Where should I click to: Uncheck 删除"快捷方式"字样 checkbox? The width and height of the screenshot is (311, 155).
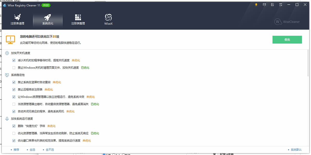[14, 126]
